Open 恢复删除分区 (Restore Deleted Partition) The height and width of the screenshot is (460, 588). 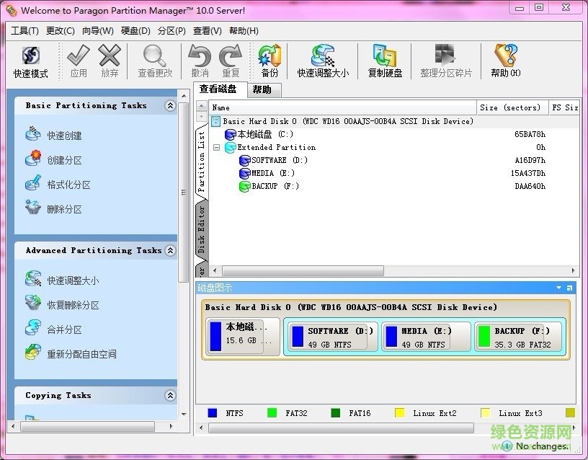[x=33, y=304]
